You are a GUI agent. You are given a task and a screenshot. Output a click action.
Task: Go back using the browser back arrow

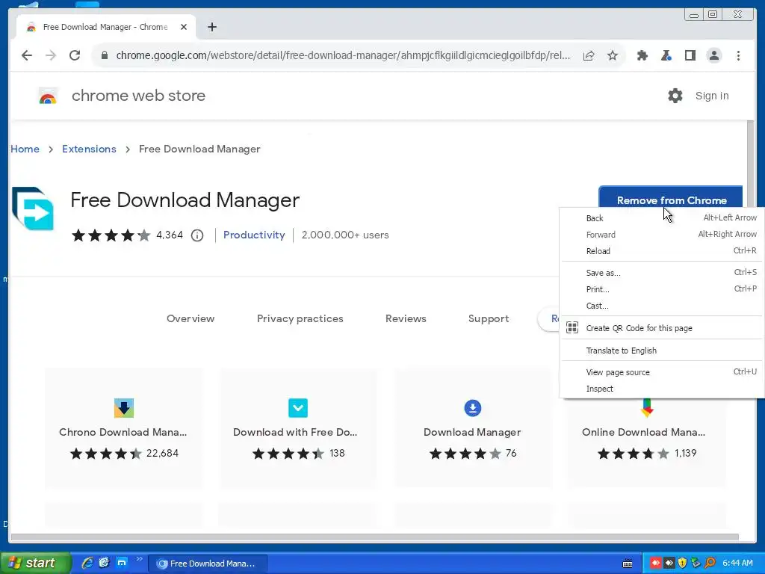point(27,55)
